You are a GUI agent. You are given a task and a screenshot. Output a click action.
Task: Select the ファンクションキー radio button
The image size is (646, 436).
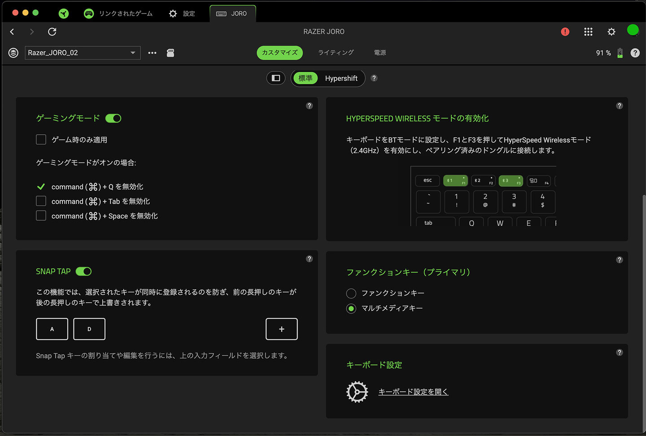click(x=351, y=293)
